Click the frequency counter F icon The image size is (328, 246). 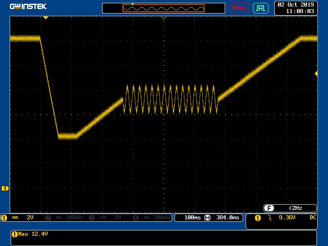(269, 208)
